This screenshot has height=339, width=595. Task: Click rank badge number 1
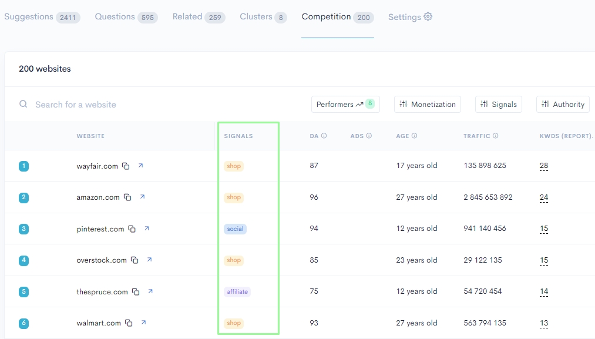pos(23,166)
